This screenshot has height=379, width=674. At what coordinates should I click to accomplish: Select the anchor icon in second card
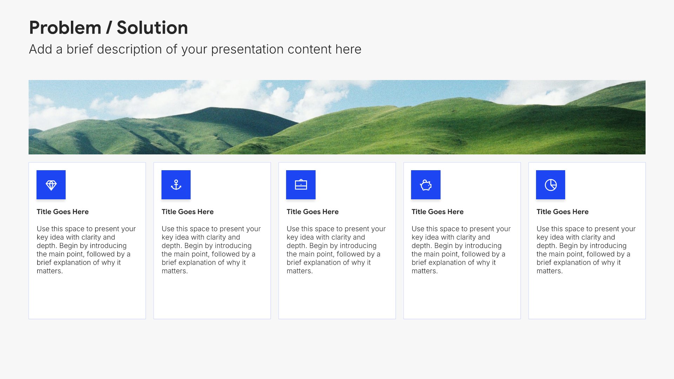(176, 185)
